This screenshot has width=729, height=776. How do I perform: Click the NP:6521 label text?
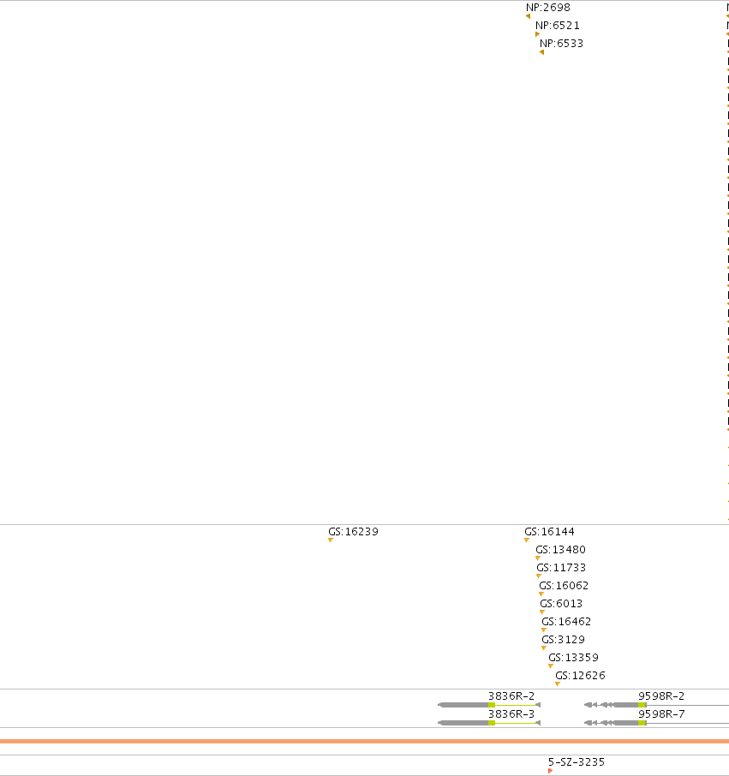tap(558, 25)
